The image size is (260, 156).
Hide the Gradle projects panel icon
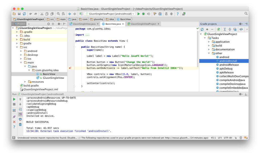(x=246, y=24)
